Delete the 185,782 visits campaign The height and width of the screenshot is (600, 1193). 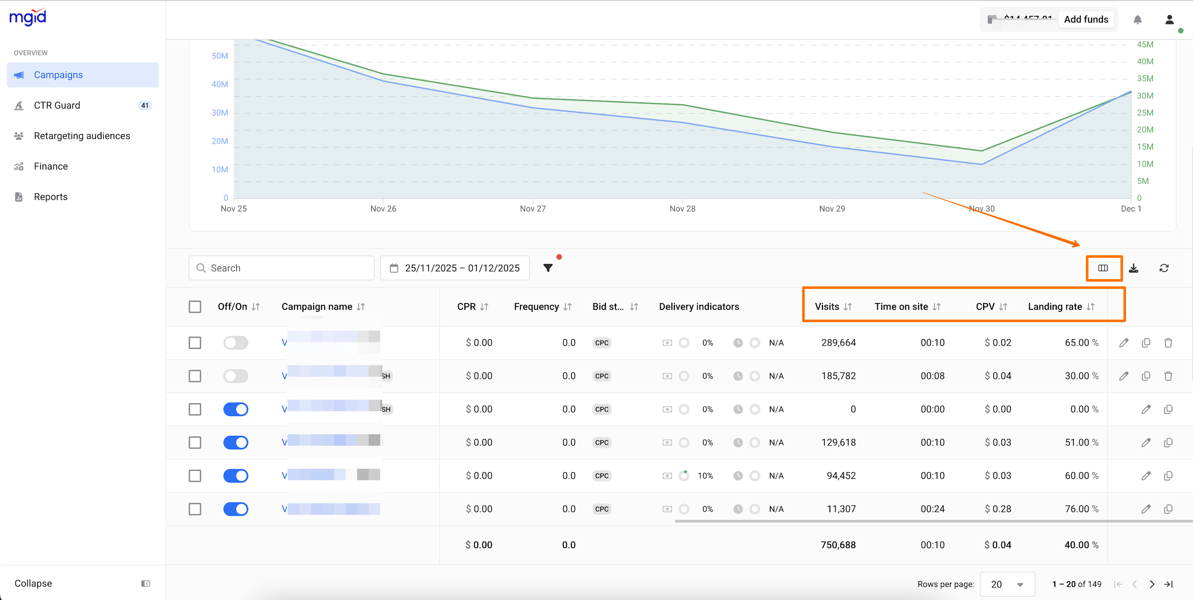(1168, 376)
